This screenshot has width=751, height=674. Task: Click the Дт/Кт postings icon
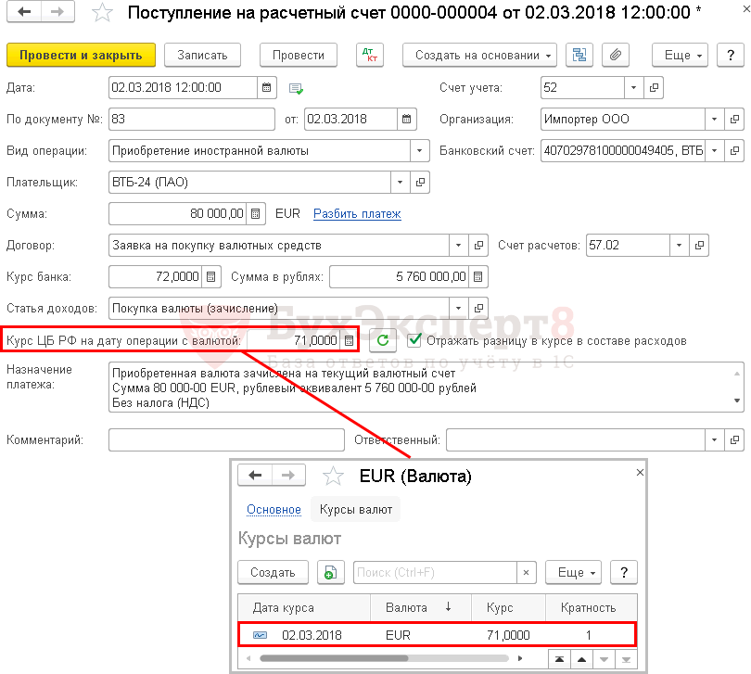click(x=370, y=55)
